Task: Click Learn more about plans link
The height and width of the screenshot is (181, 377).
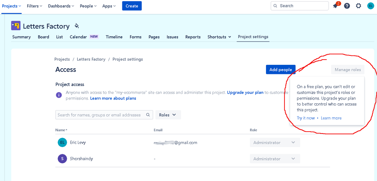Action: 113,98
